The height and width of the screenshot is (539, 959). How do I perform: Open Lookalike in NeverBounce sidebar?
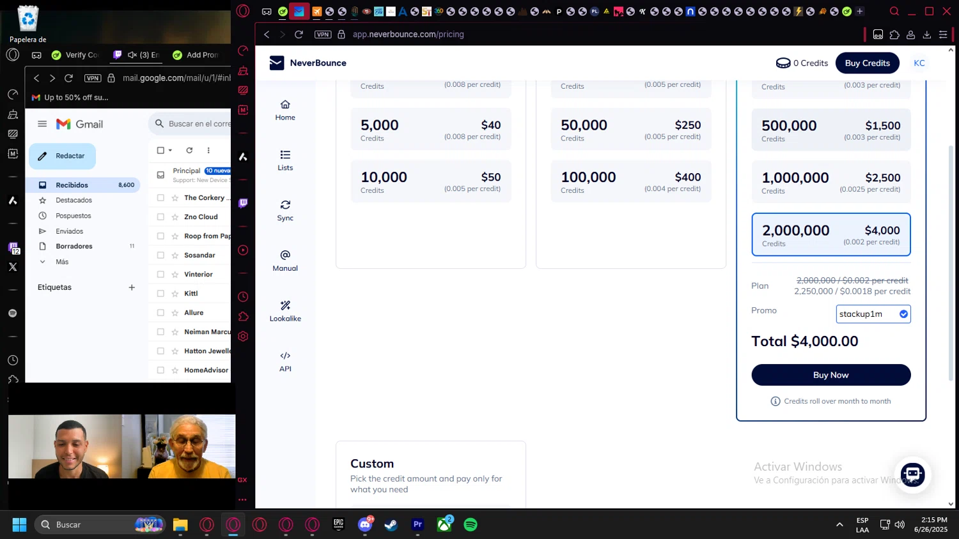point(285,311)
